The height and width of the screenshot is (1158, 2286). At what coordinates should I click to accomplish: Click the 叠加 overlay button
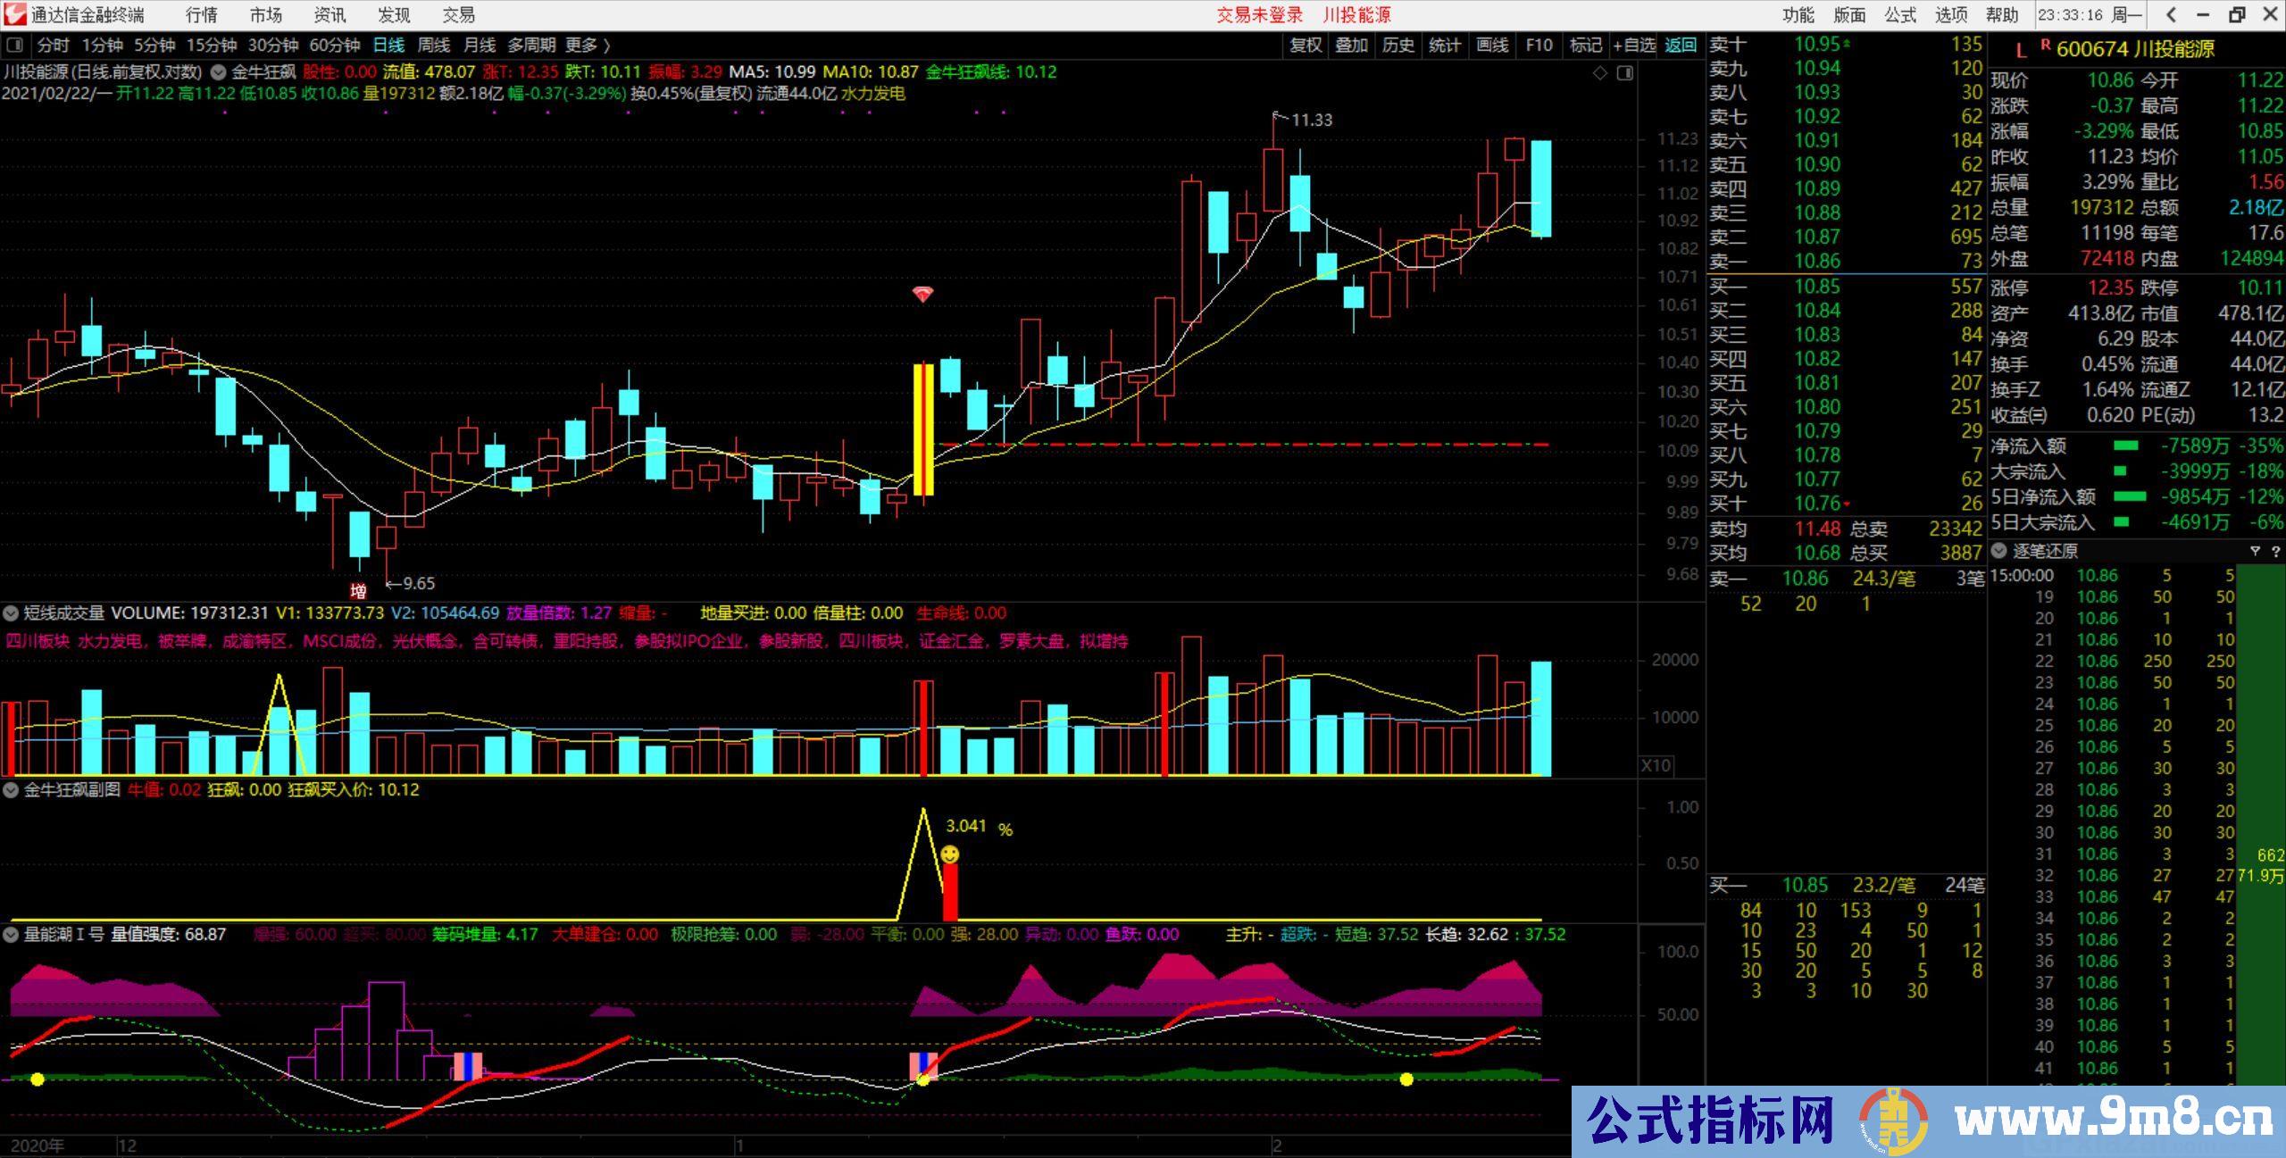[x=1351, y=46]
